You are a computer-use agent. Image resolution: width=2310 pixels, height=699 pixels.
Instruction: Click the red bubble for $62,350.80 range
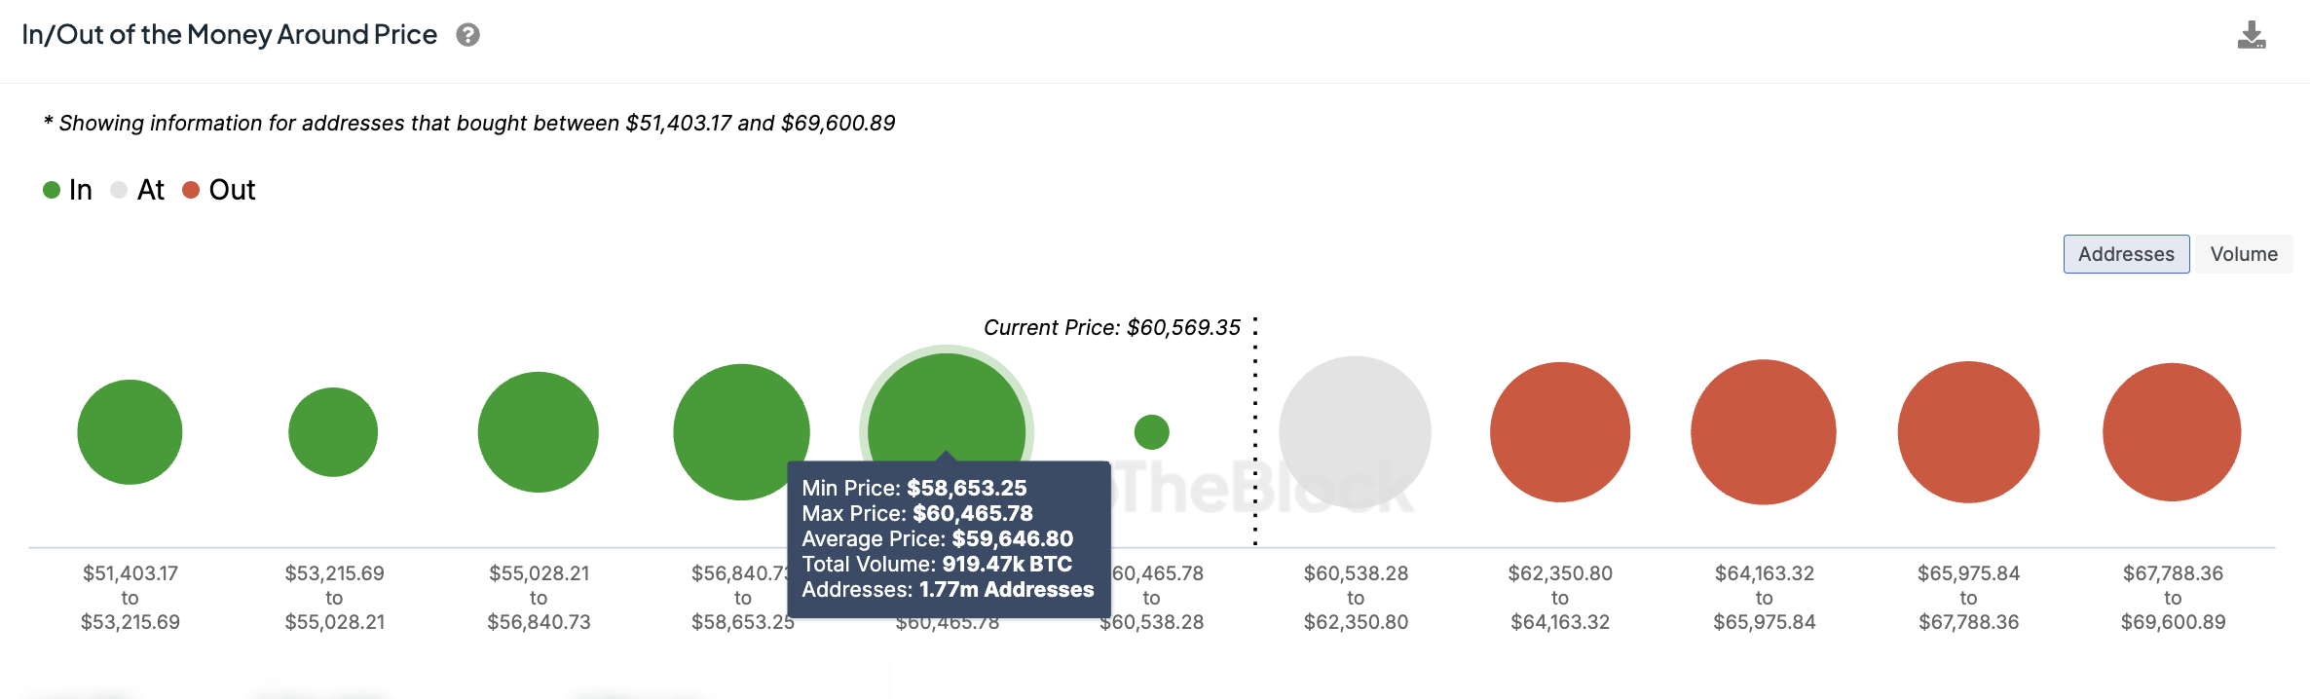(1559, 431)
